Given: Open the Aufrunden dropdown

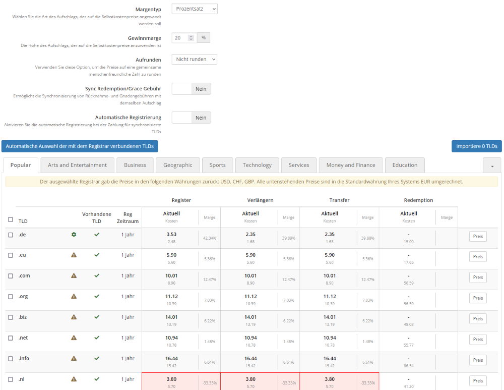Looking at the screenshot, I should tap(194, 59).
